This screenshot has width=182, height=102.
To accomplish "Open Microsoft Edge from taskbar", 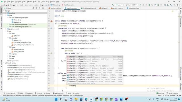I will click(x=86, y=99).
